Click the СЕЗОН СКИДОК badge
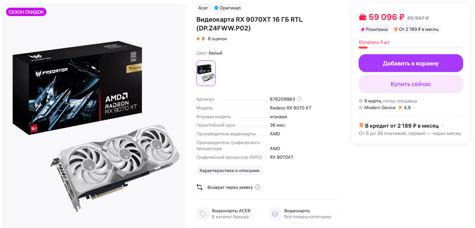Image resolution: width=475 pixels, height=228 pixels. click(x=26, y=12)
